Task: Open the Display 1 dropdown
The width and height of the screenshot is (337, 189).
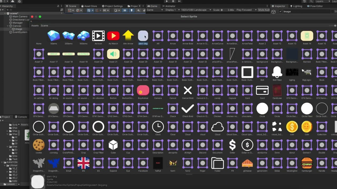Action: [172, 10]
